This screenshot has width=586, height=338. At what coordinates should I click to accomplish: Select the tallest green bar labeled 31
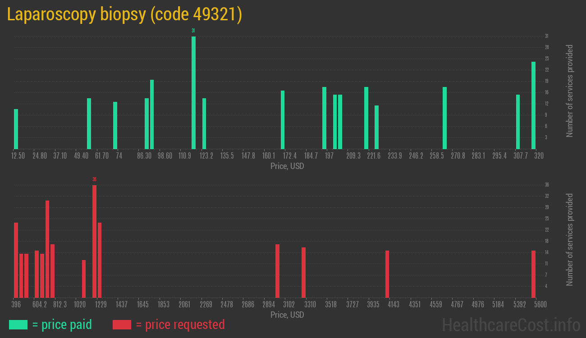(193, 92)
